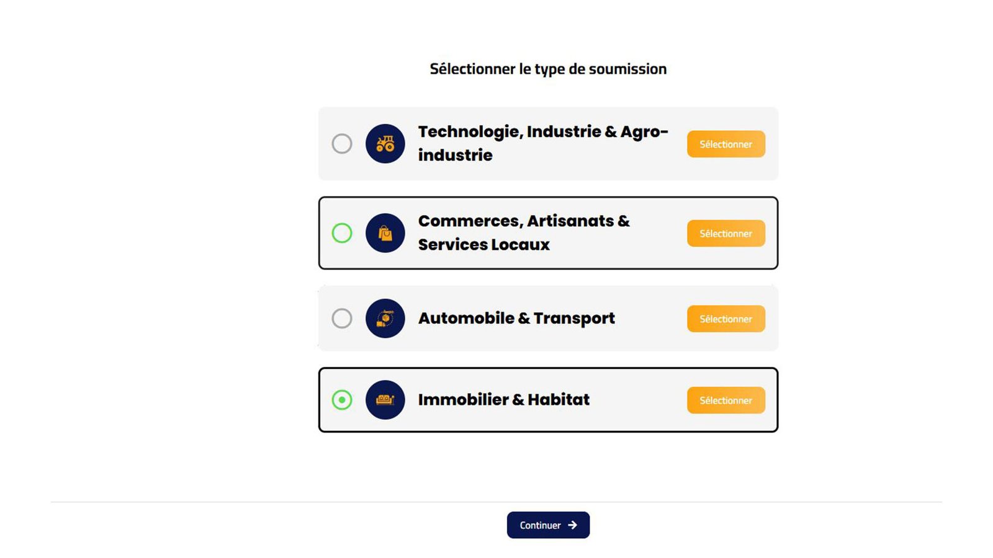Click the shopping bag icon for Commerces
Viewport: 993px width, 558px height.
click(385, 233)
